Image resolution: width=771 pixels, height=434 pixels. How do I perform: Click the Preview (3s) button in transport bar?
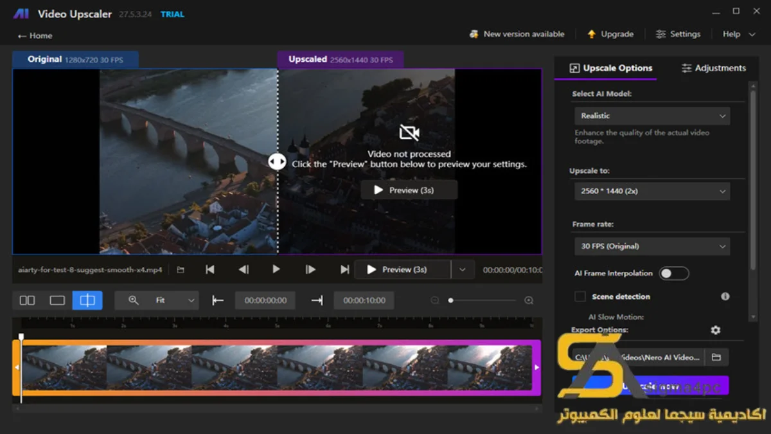403,269
